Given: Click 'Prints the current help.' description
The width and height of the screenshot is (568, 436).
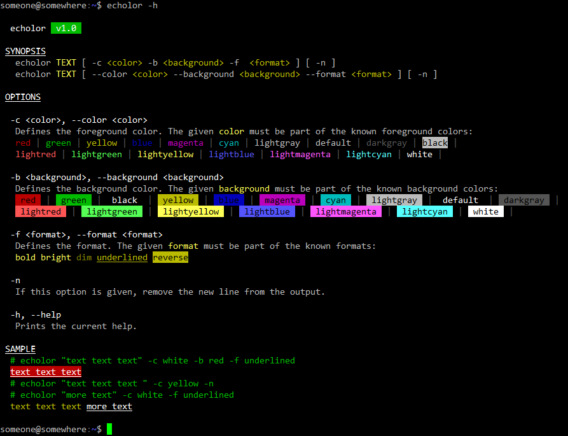Looking at the screenshot, I should click(76, 326).
